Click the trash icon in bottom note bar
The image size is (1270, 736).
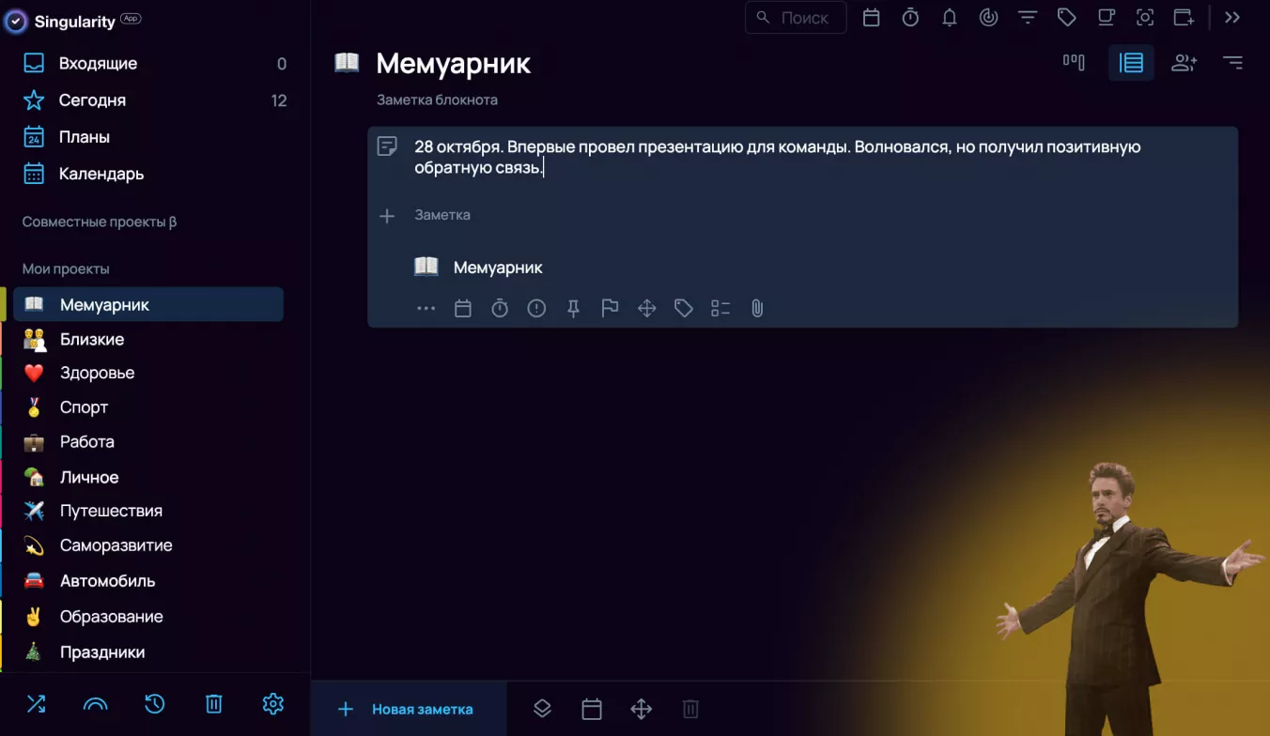(690, 709)
